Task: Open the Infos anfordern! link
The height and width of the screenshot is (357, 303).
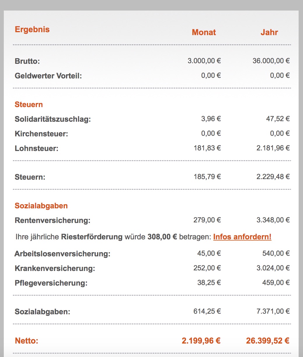Action: (242, 237)
